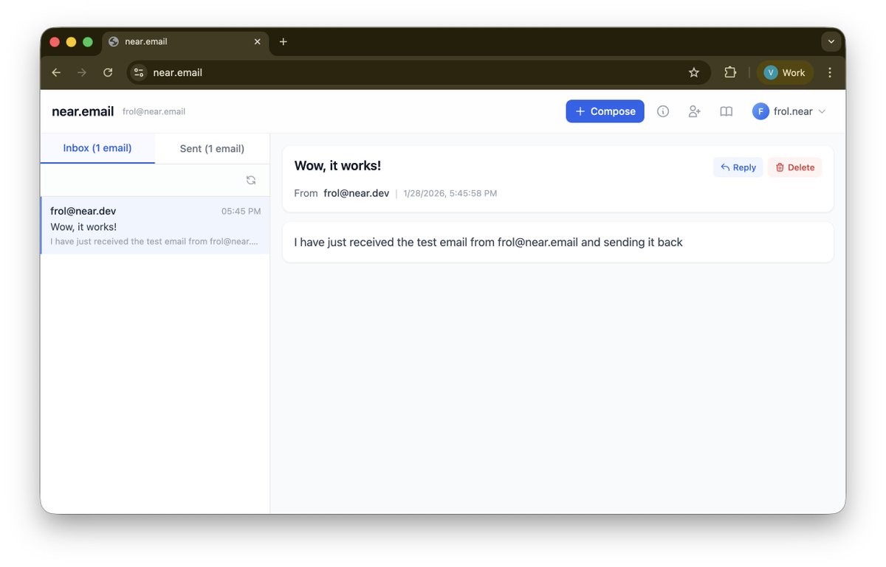
Task: Refresh the inbox list
Action: click(x=251, y=180)
